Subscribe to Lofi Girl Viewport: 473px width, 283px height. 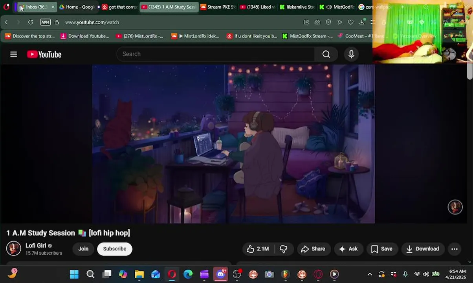pos(115,249)
